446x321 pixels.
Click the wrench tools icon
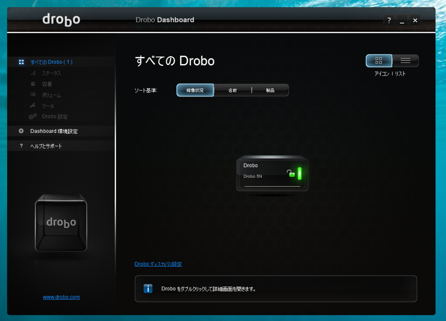(x=33, y=105)
